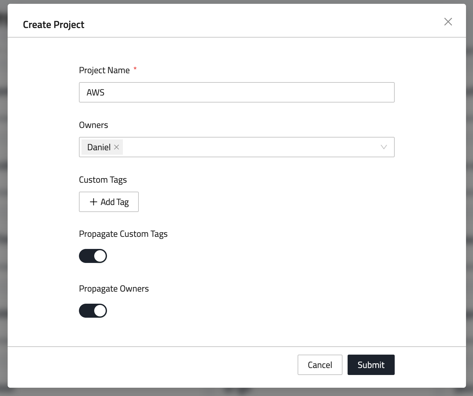This screenshot has width=473, height=396.
Task: Click the Propagate Custom Tags label
Action: 123,234
